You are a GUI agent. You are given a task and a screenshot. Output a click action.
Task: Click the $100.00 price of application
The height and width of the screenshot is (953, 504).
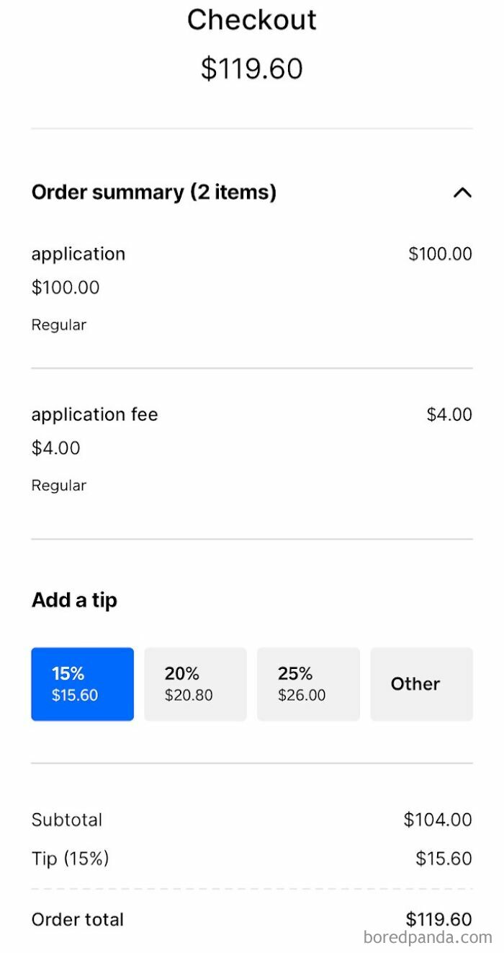(x=440, y=254)
